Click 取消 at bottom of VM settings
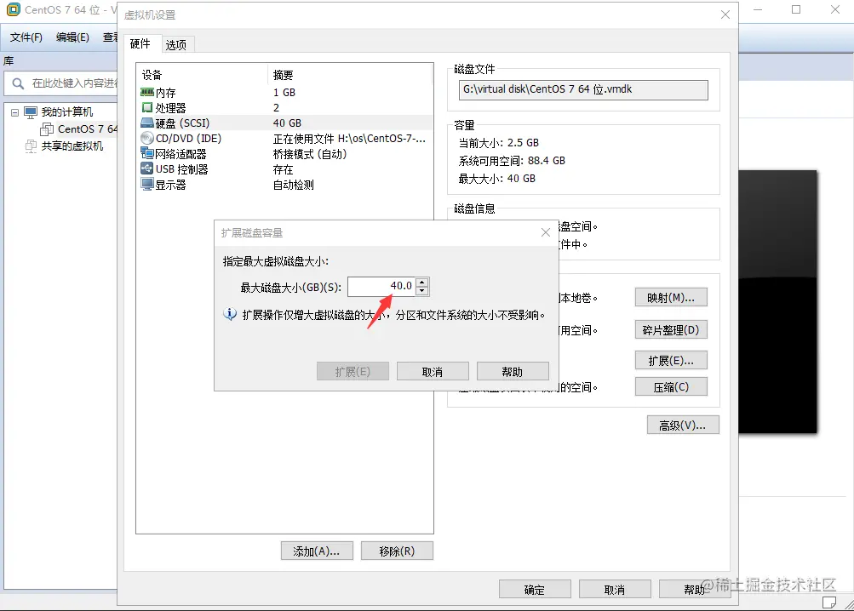The image size is (854, 611). (615, 589)
